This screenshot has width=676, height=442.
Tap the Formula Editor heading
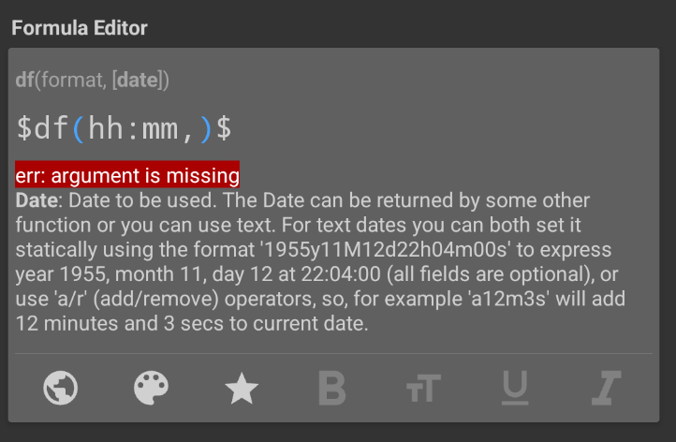click(x=80, y=28)
